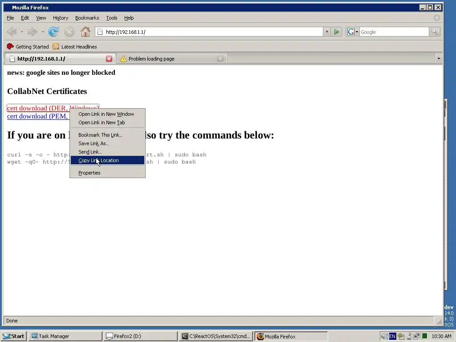Click the wget command line text
Screen dimensions: 456x342
click(x=101, y=162)
